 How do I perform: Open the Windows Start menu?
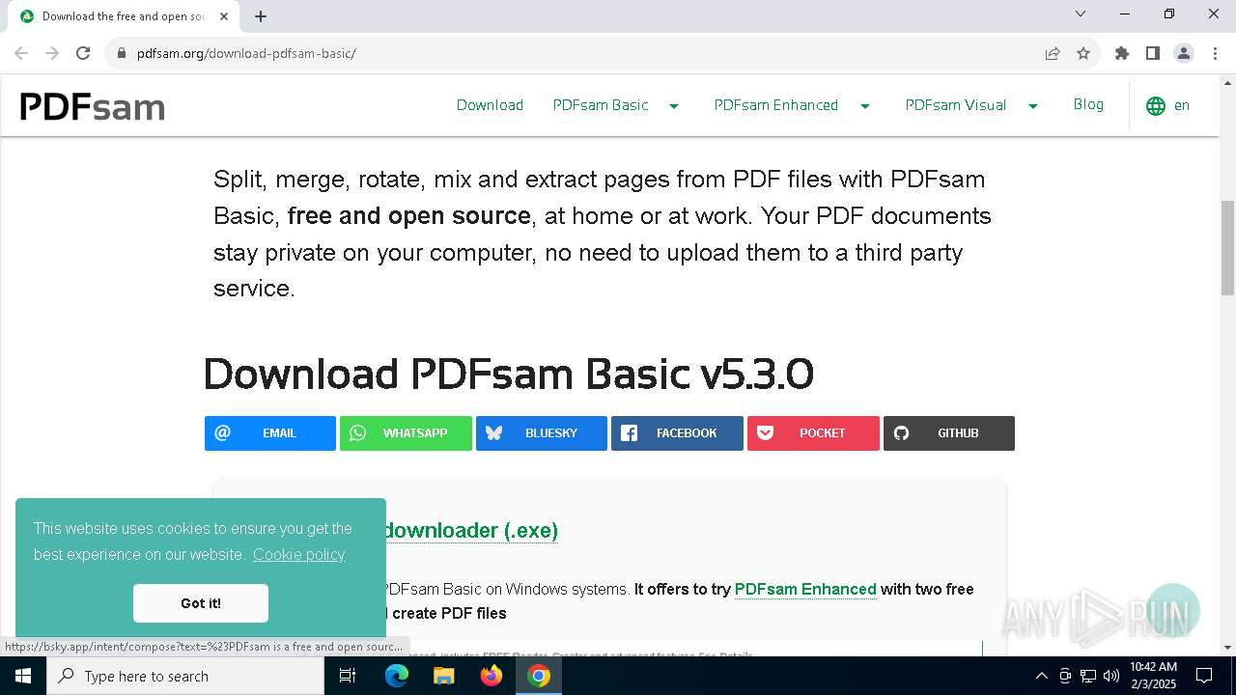(23, 676)
